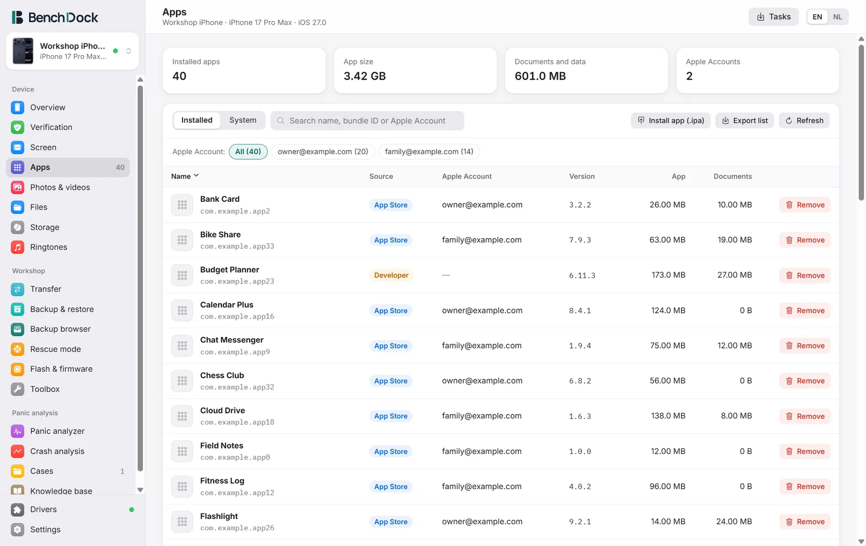Click the Apple Accounts summary card
The width and height of the screenshot is (866, 546).
758,70
